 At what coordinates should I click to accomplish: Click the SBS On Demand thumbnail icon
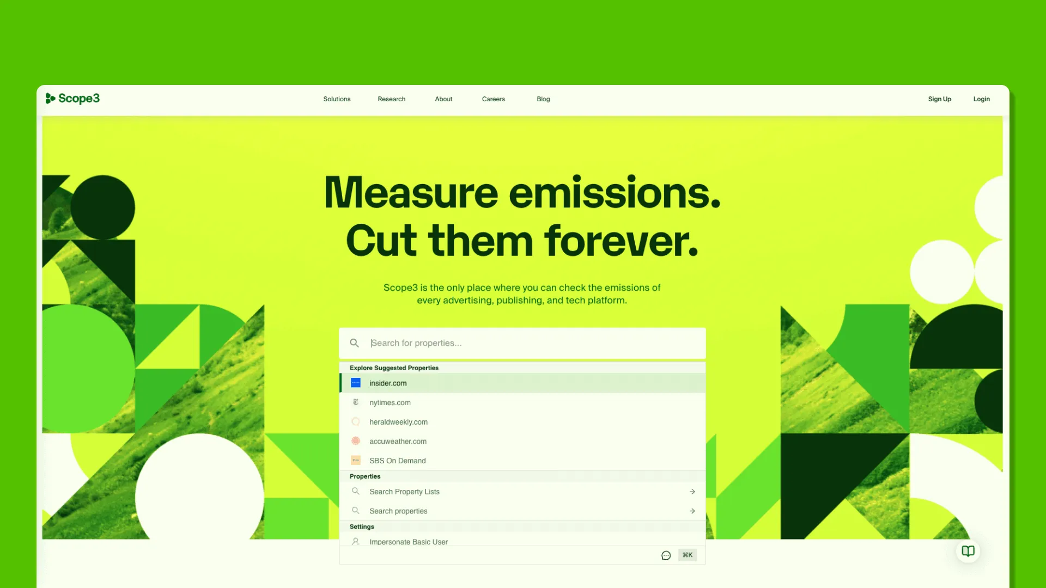[356, 461]
